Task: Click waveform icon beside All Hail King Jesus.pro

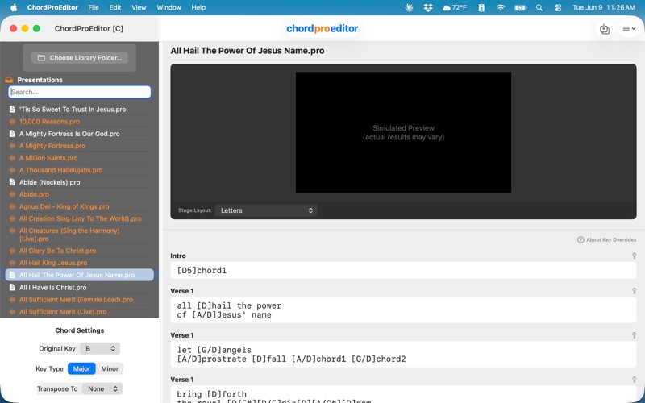Action: pos(12,263)
